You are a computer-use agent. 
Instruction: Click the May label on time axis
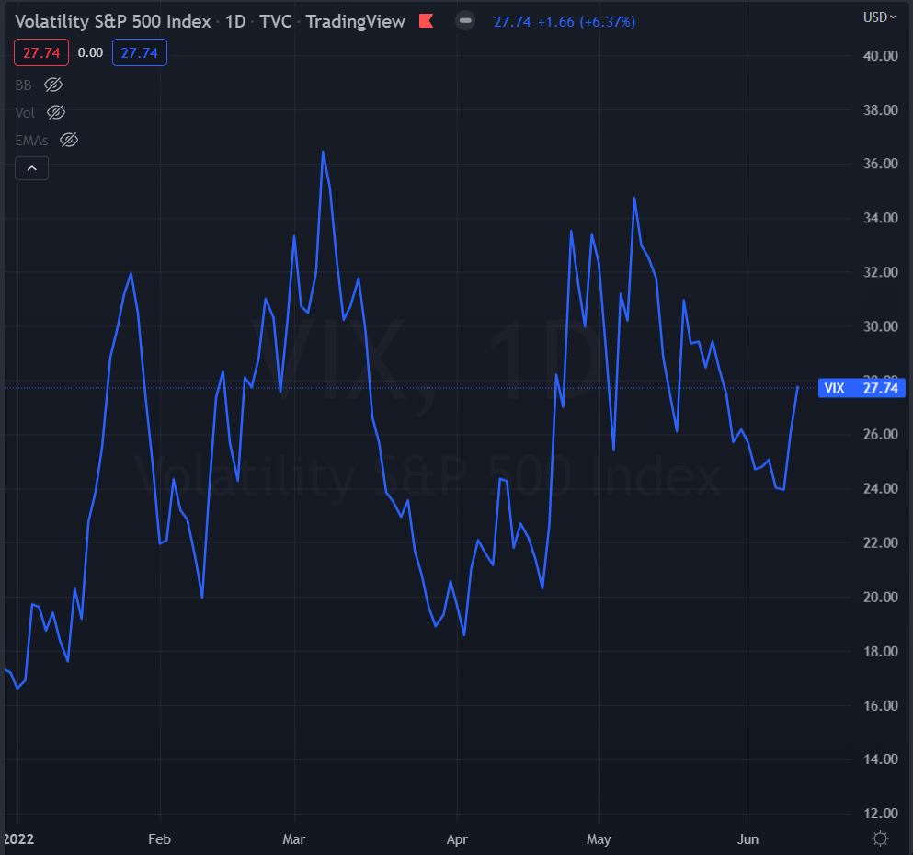pyautogui.click(x=599, y=839)
